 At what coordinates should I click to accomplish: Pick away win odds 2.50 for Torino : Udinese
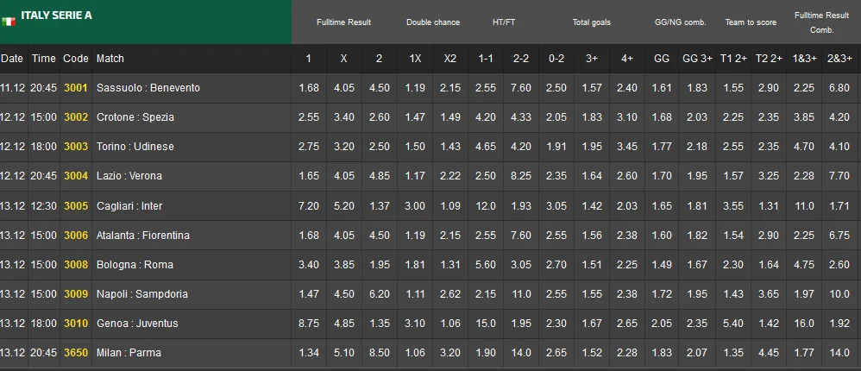[x=380, y=147]
